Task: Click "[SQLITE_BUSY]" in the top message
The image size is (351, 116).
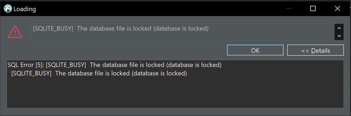Action: click(53, 28)
